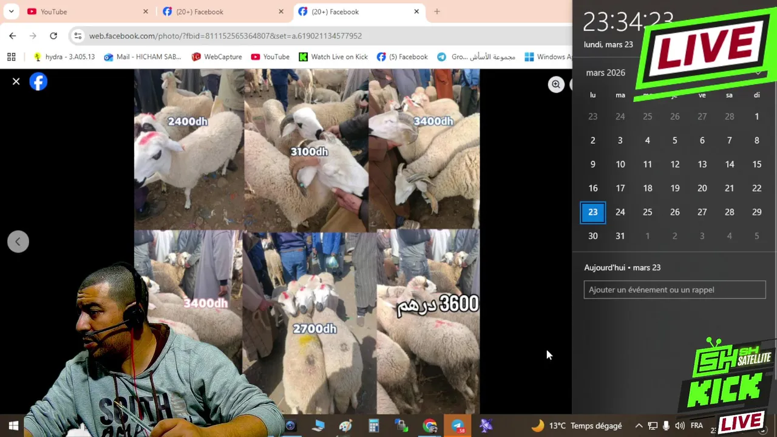
Task: Open the satellite dish app in taskbar
Action: pyautogui.click(x=486, y=425)
